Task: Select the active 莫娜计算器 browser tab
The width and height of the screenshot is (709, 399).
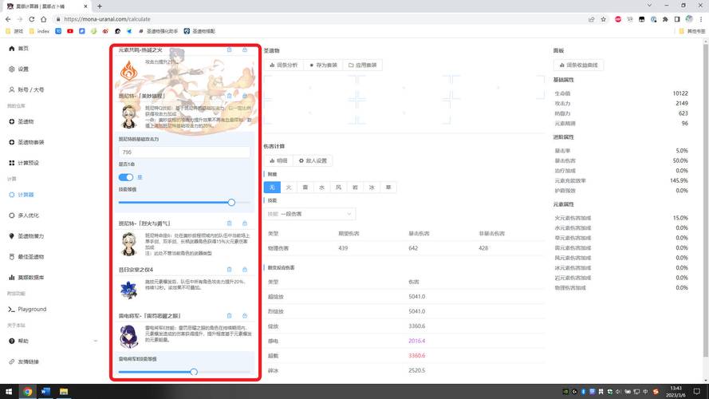Action: (47, 6)
